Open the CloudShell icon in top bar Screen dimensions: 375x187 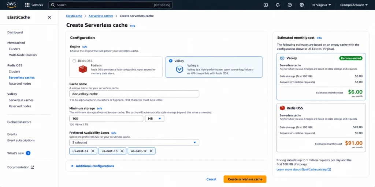tap(266, 5)
